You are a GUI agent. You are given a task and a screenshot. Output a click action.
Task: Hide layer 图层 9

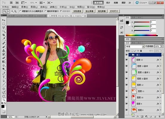click(127, 104)
